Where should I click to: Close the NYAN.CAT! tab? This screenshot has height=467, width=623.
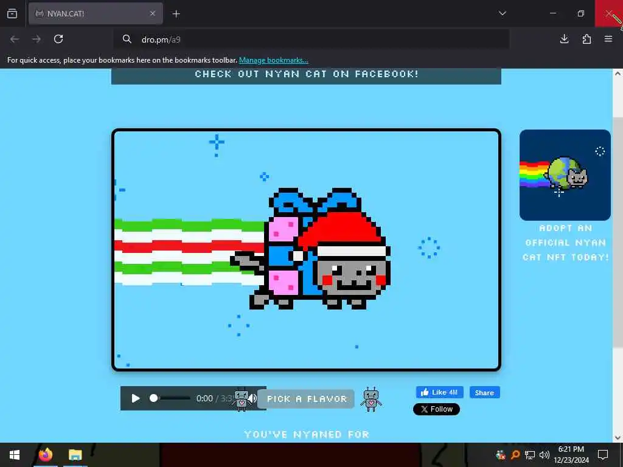click(153, 13)
